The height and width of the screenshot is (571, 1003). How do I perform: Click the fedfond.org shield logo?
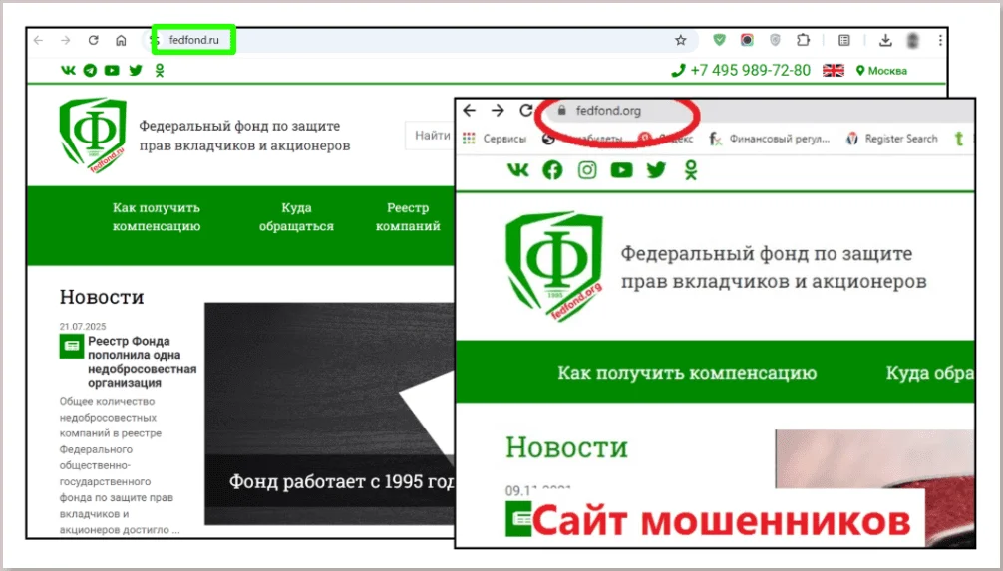click(x=554, y=267)
